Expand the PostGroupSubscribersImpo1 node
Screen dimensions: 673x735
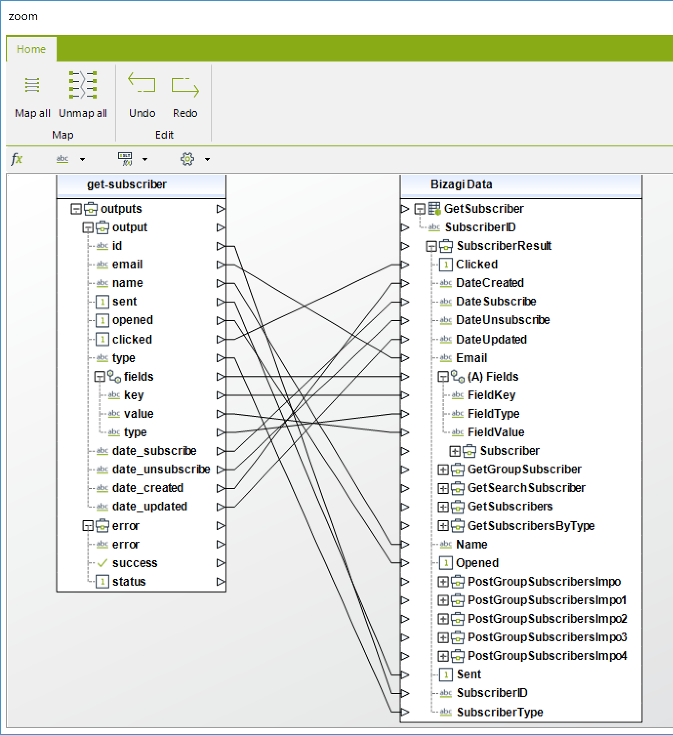(443, 600)
